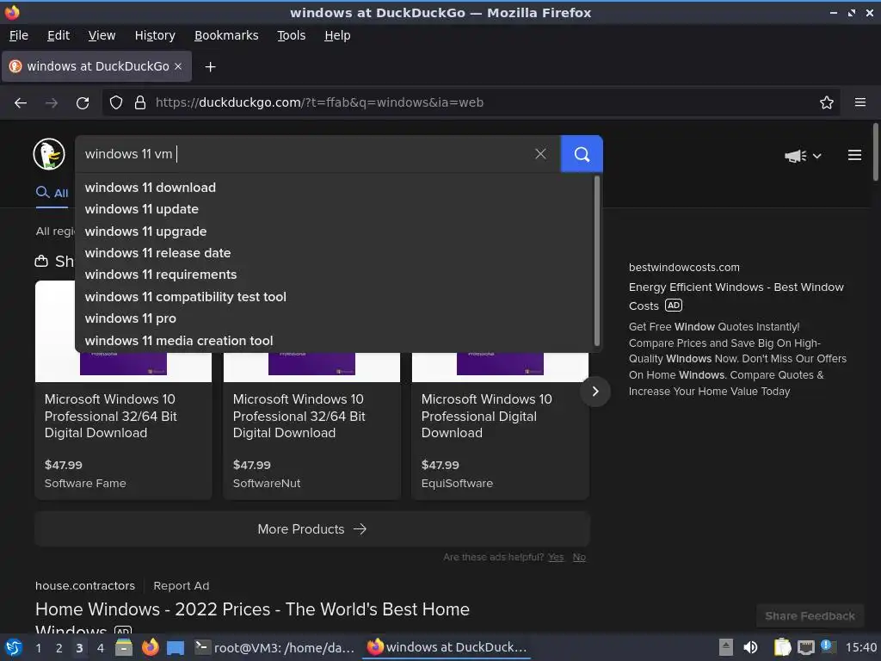Screen dimensions: 881x661
Task: Switch to the root@VM3 terminal window
Action: pyautogui.click(x=274, y=647)
